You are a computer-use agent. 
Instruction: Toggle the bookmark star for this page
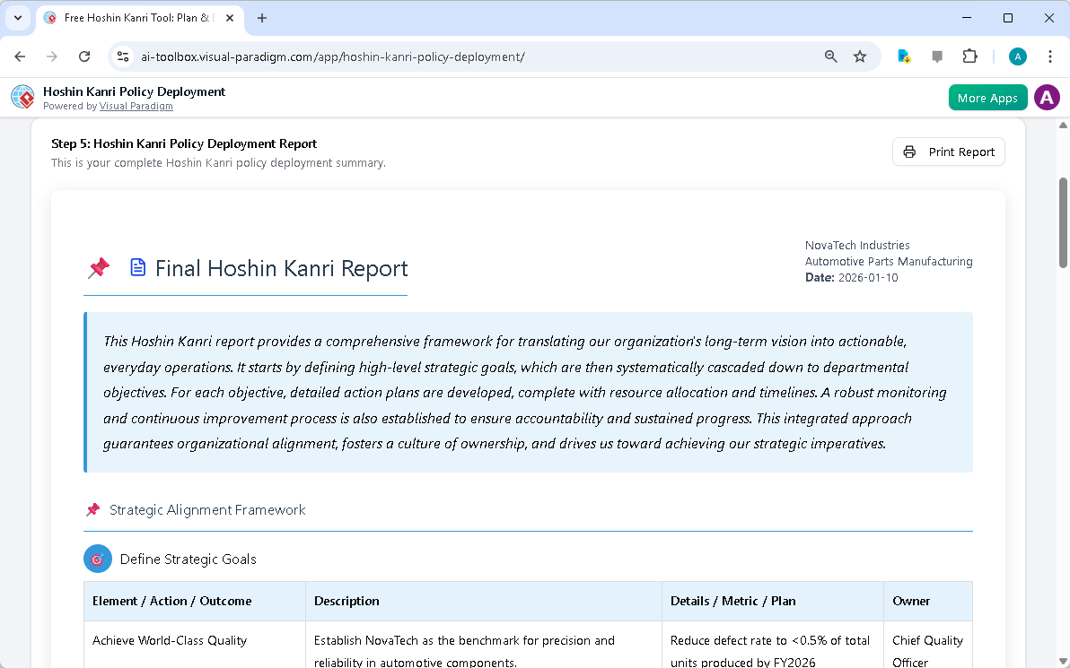click(860, 56)
